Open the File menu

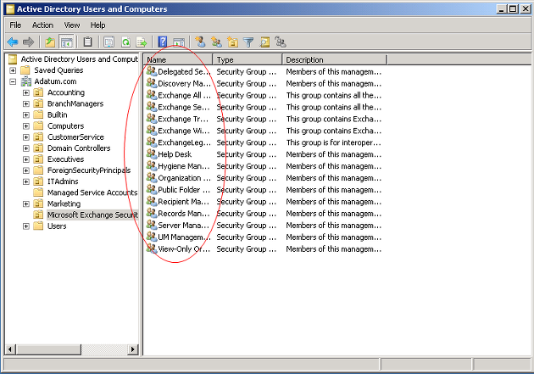[15, 25]
